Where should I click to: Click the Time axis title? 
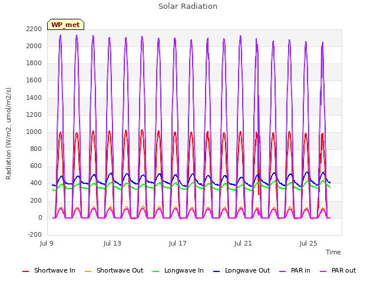[x=333, y=252]
